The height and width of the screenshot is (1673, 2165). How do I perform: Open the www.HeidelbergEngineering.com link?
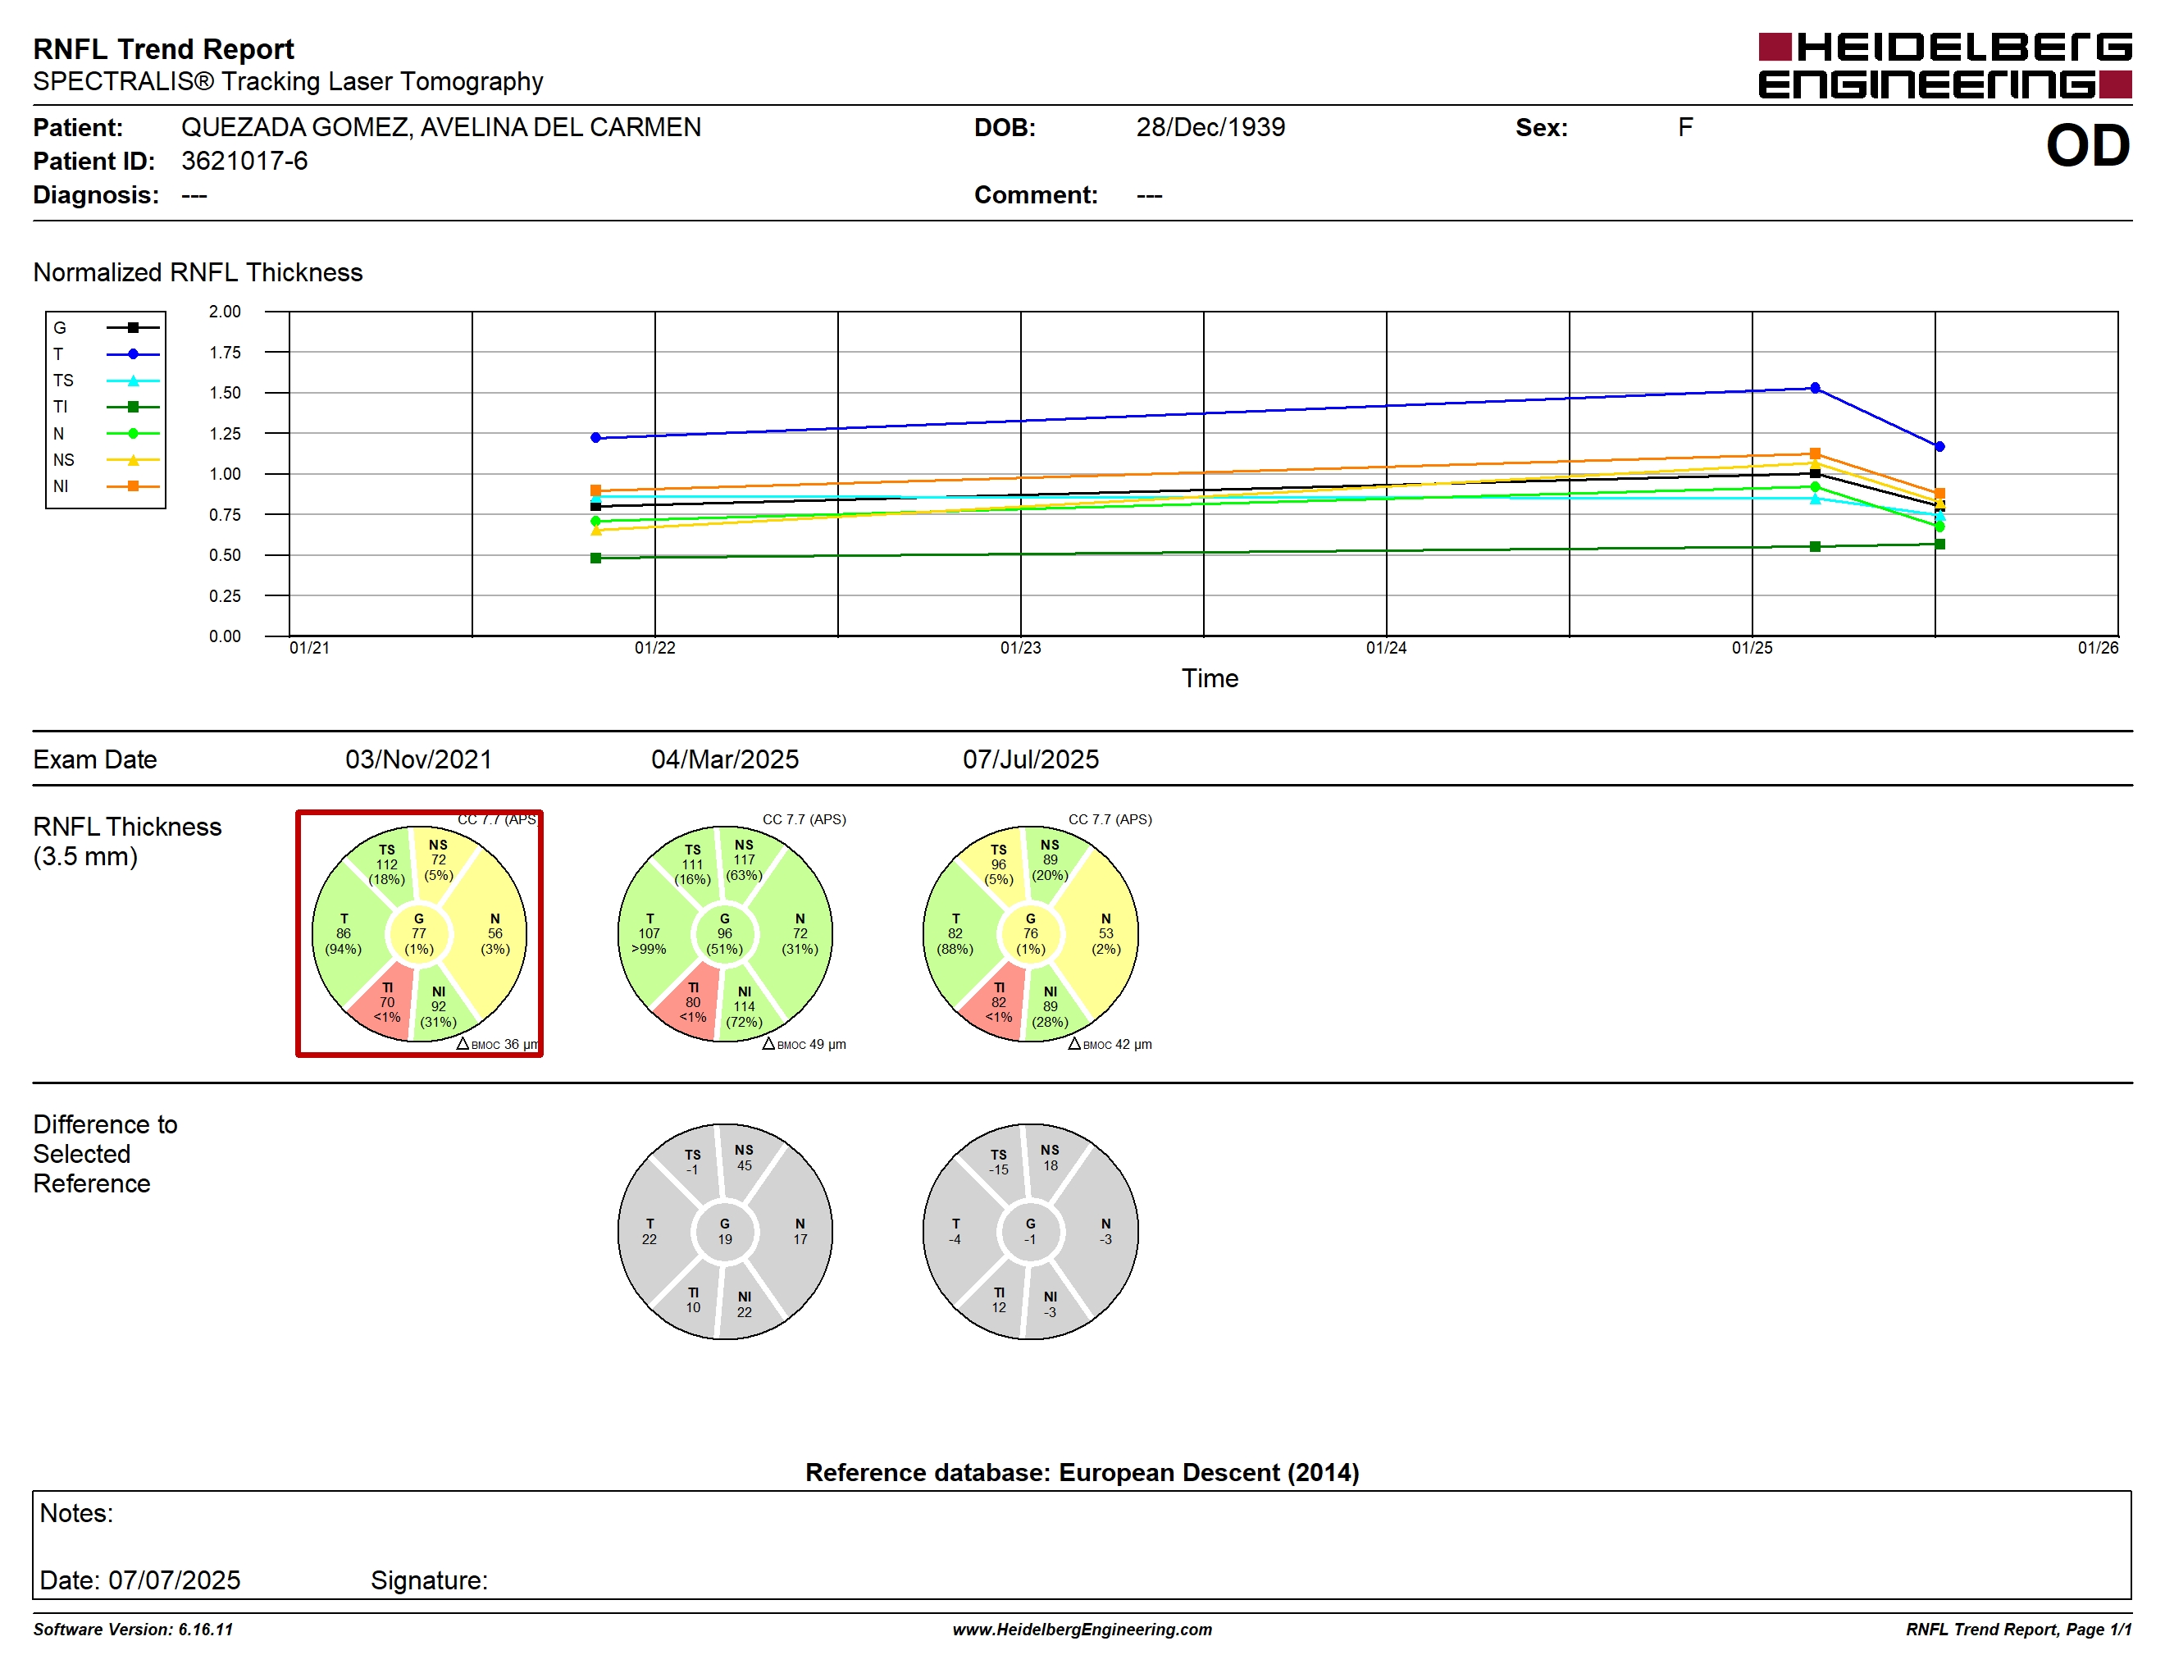1082,1630
